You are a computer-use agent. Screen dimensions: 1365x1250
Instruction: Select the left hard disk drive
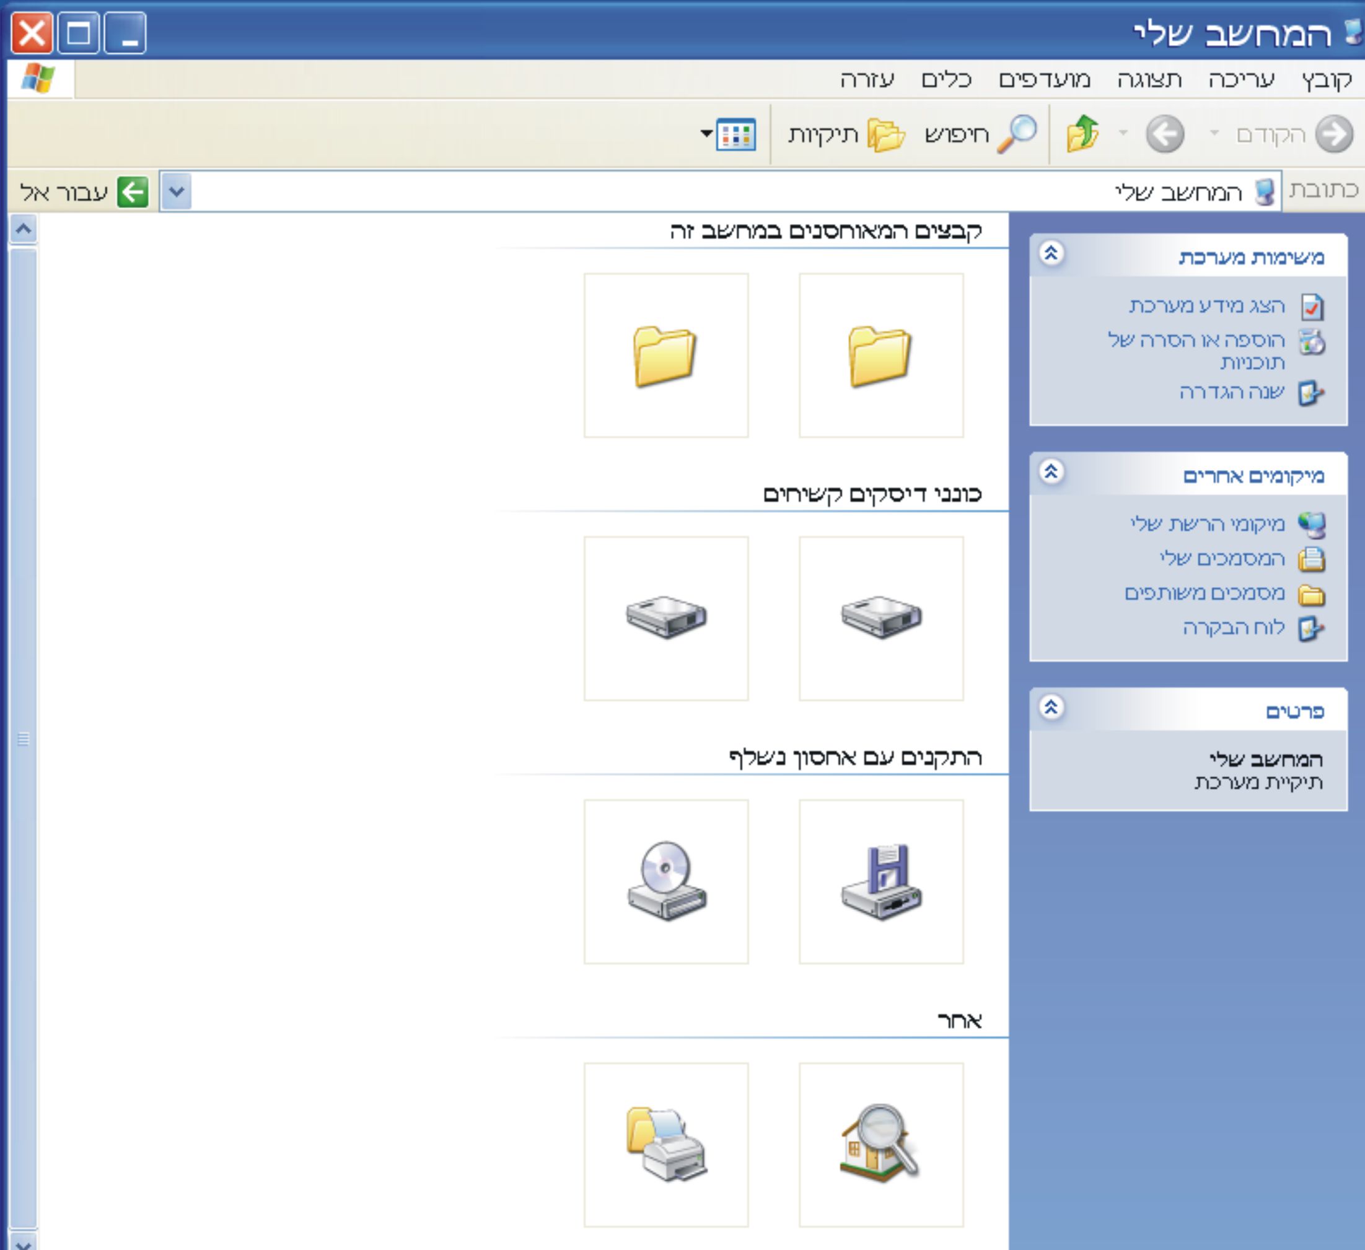point(666,617)
